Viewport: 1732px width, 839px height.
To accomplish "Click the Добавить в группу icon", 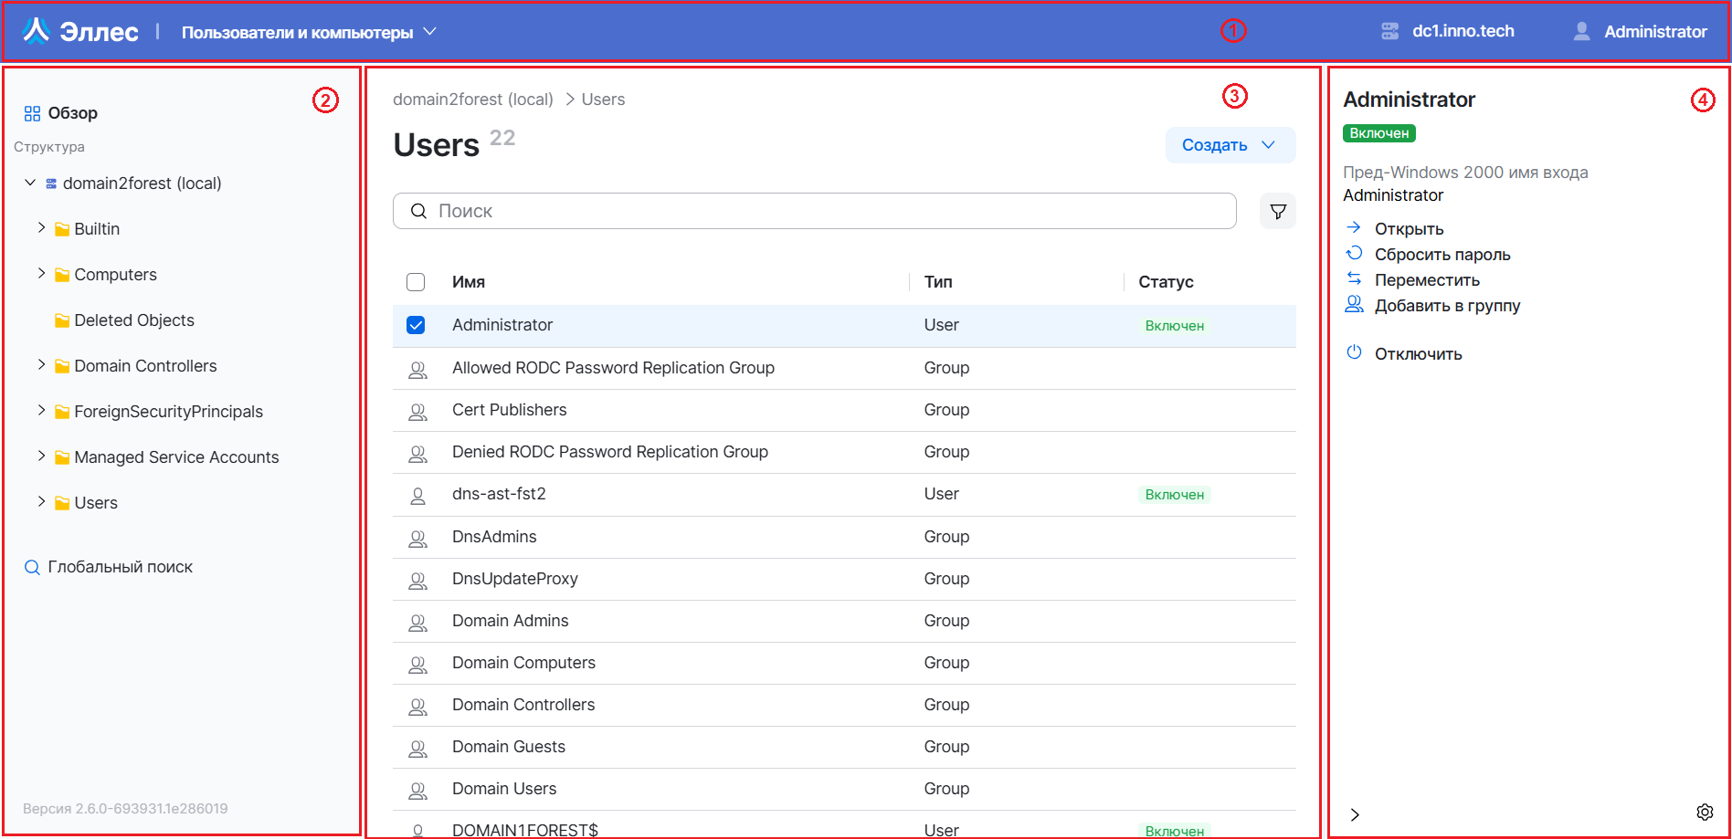I will coord(1354,304).
